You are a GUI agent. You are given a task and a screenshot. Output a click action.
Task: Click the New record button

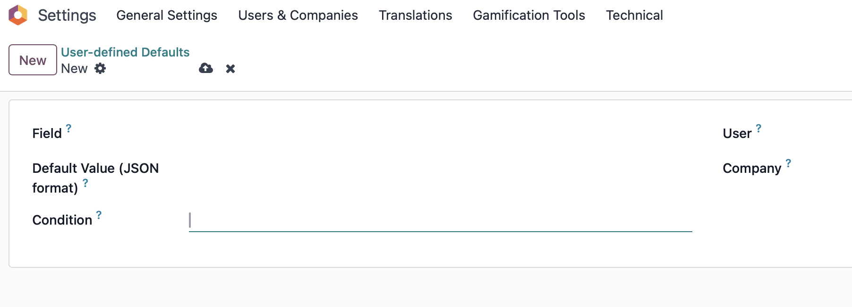(33, 60)
